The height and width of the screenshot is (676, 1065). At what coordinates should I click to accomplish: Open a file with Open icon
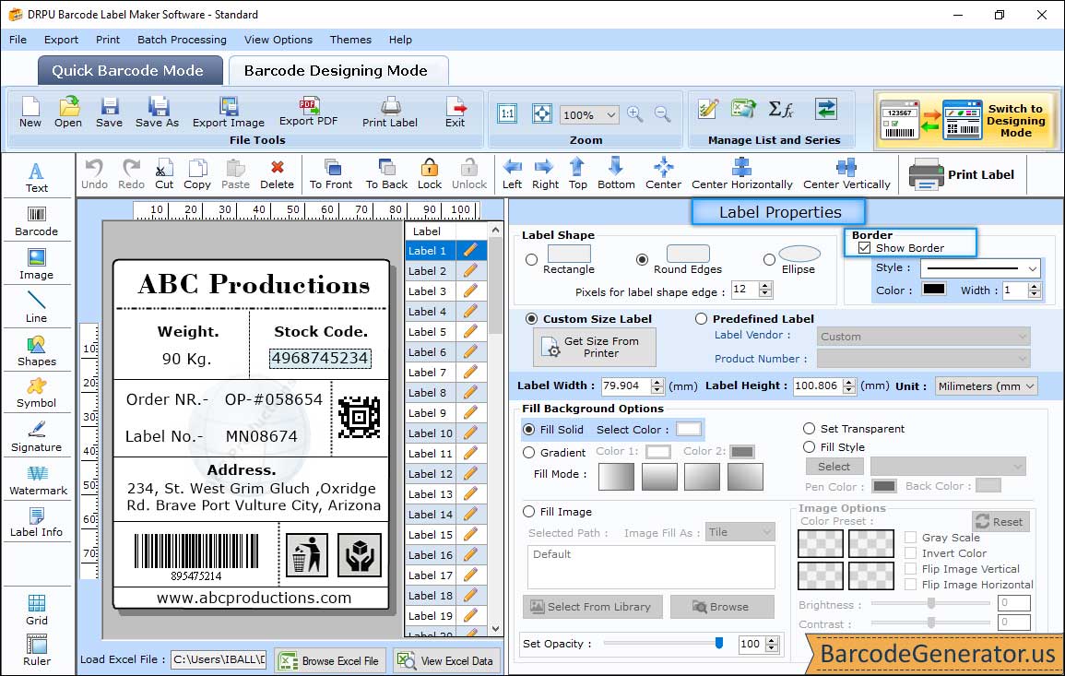point(68,113)
